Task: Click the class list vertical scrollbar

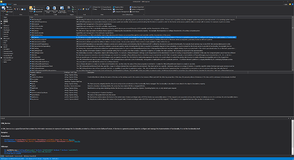Action: tap(293, 44)
